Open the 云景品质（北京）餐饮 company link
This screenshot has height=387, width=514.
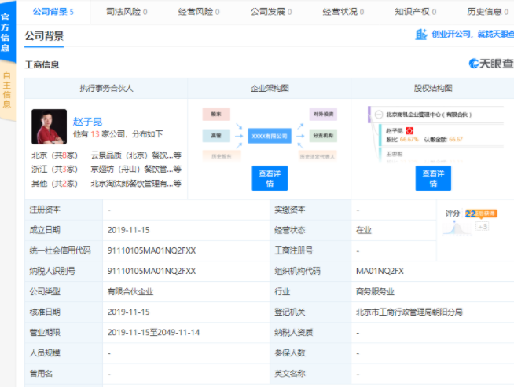(136, 155)
